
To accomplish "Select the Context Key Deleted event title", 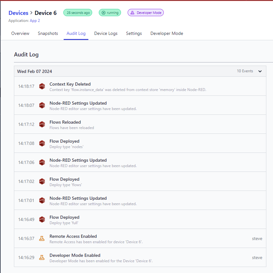I will (70, 84).
